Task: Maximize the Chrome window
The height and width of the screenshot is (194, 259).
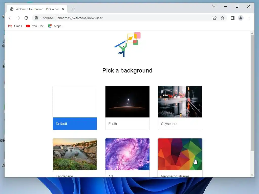Action: click(237, 6)
